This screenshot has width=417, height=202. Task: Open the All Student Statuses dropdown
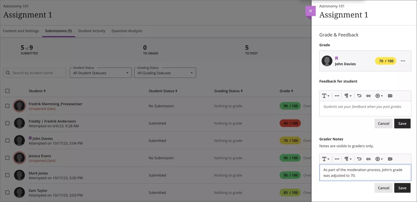[x=100, y=73]
